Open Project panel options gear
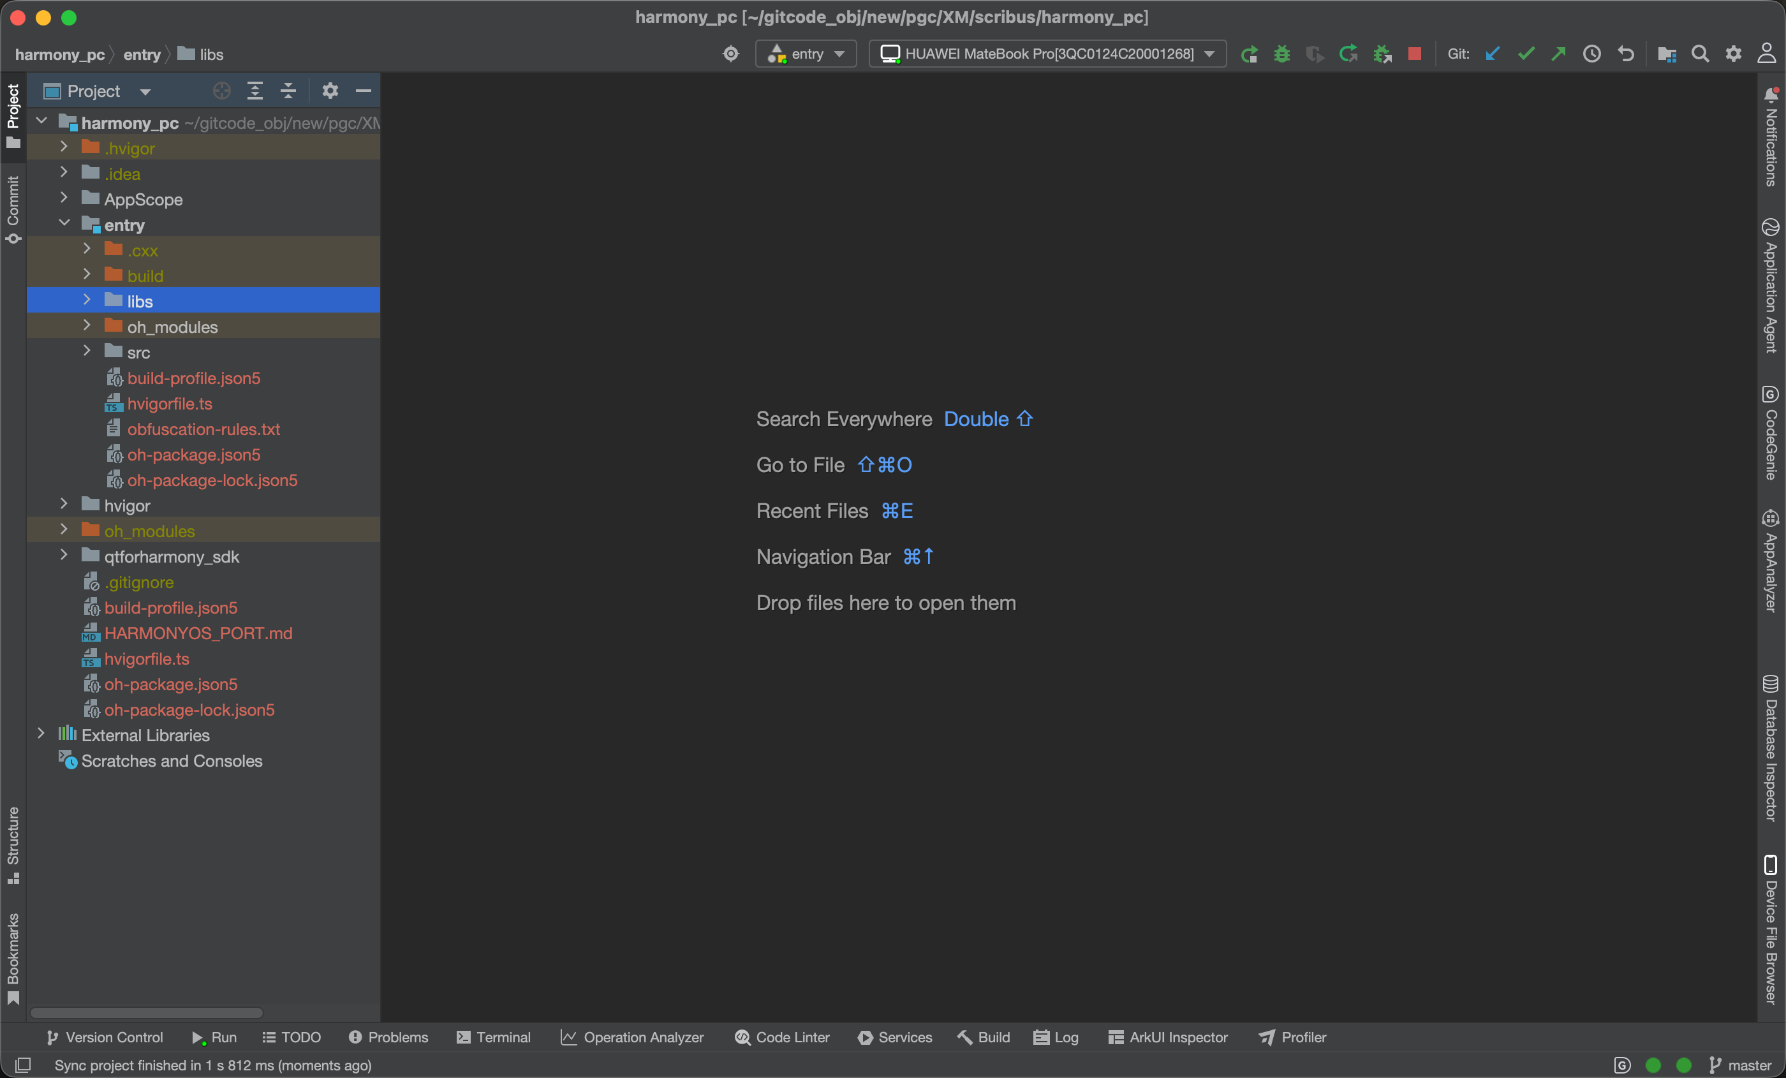 point(330,91)
